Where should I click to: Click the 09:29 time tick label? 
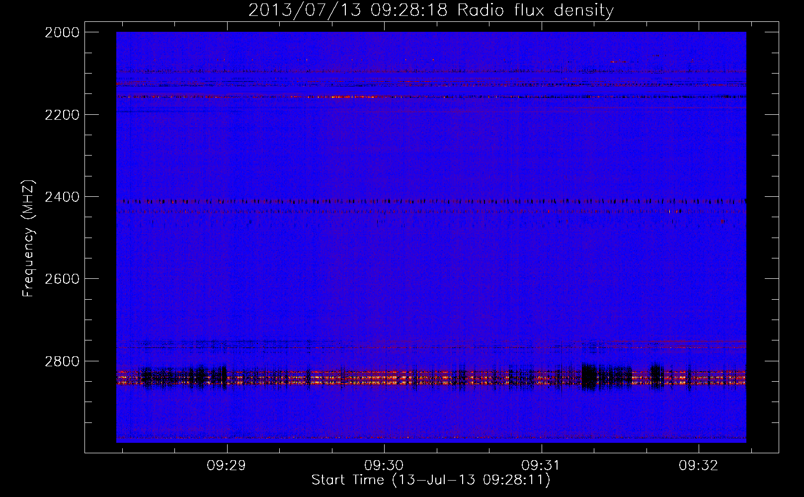point(227,466)
